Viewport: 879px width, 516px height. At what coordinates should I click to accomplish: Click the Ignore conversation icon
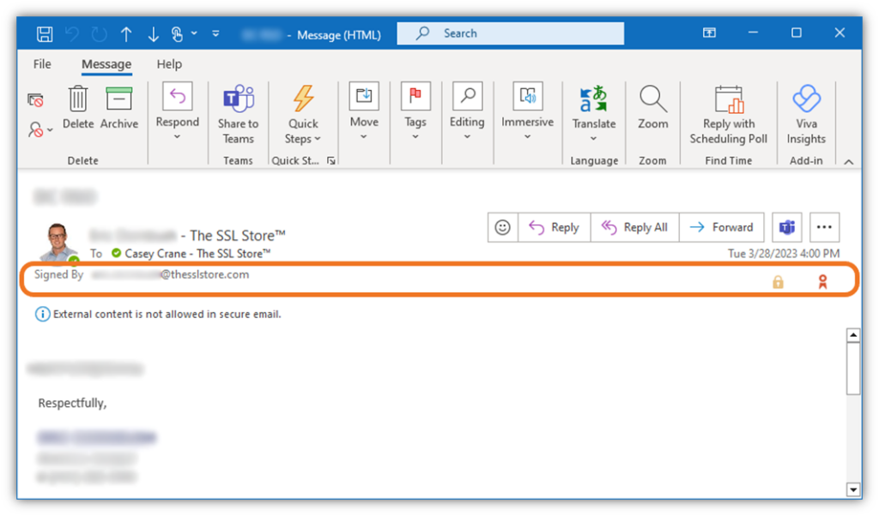pos(35,100)
